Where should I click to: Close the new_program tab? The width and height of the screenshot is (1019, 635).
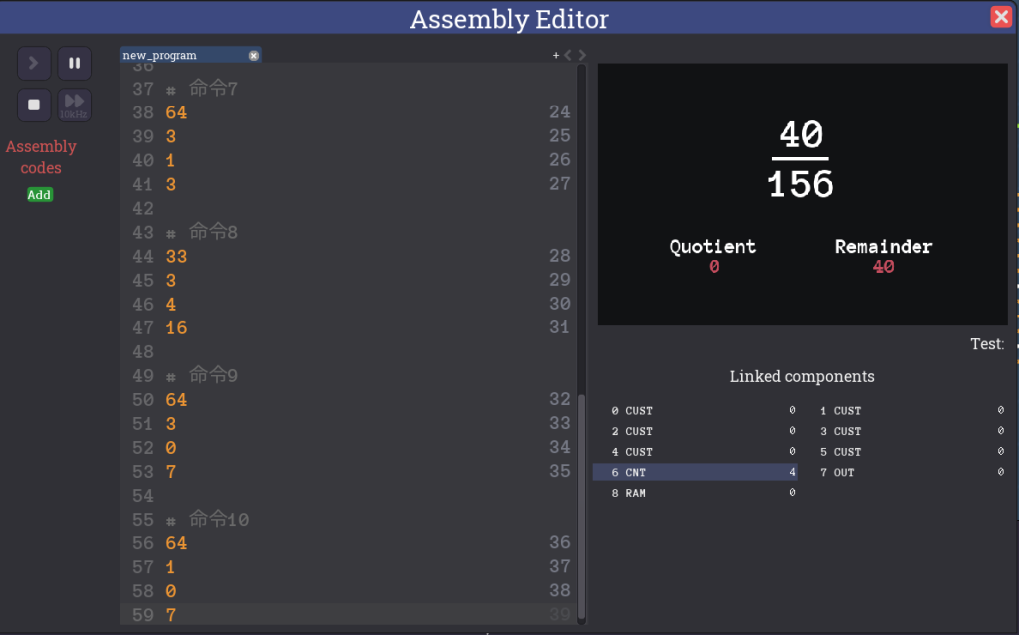[x=253, y=56]
